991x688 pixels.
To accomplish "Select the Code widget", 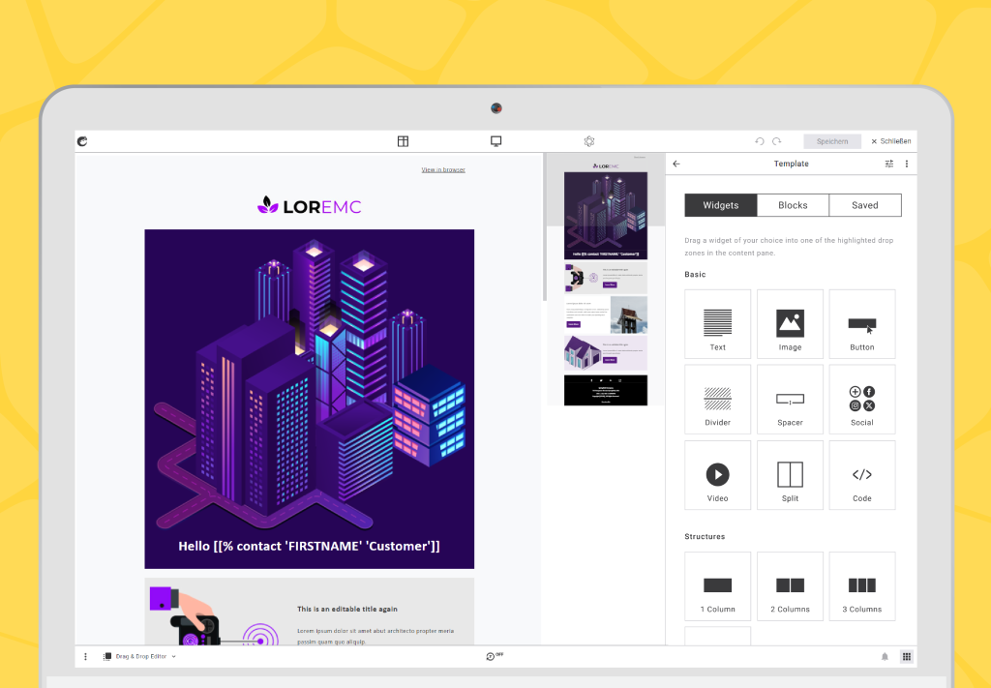I will [862, 475].
